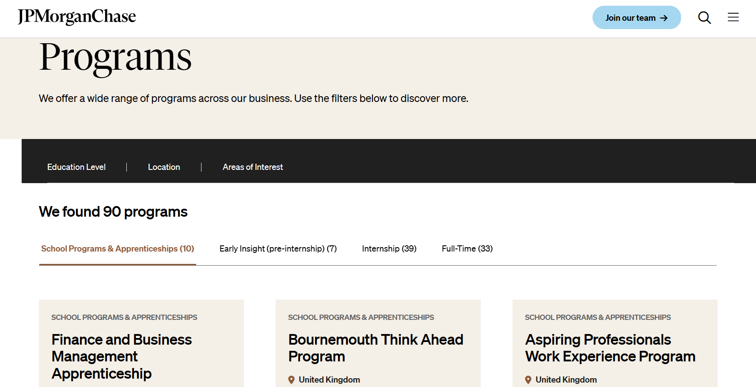The image size is (756, 387).
Task: Open the hamburger navigation menu
Action: [733, 17]
